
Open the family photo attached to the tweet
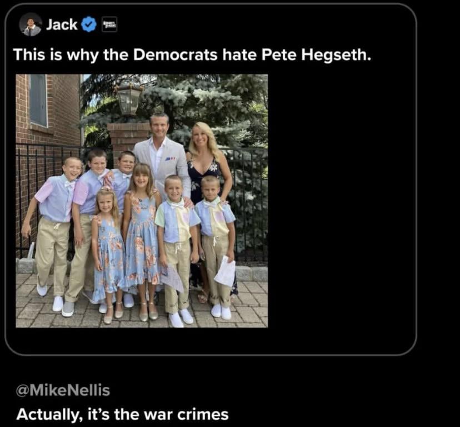(x=142, y=201)
